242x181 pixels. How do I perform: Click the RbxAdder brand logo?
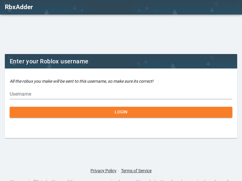point(19,7)
